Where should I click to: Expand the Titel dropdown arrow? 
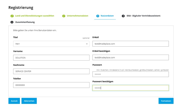tap(87, 44)
